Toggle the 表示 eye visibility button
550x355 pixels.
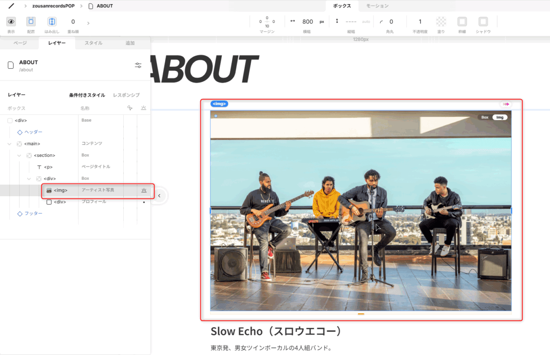11,22
